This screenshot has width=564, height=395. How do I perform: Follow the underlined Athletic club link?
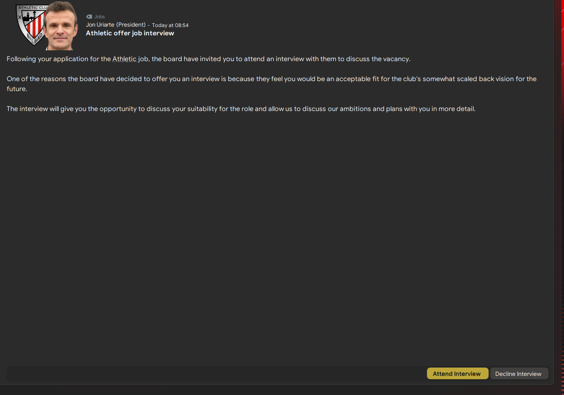pos(124,59)
